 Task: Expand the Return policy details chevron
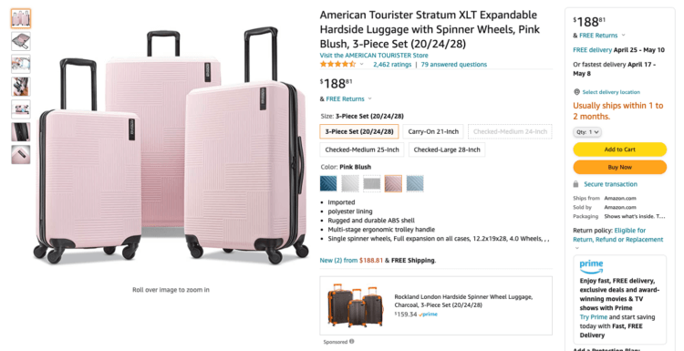[577, 248]
